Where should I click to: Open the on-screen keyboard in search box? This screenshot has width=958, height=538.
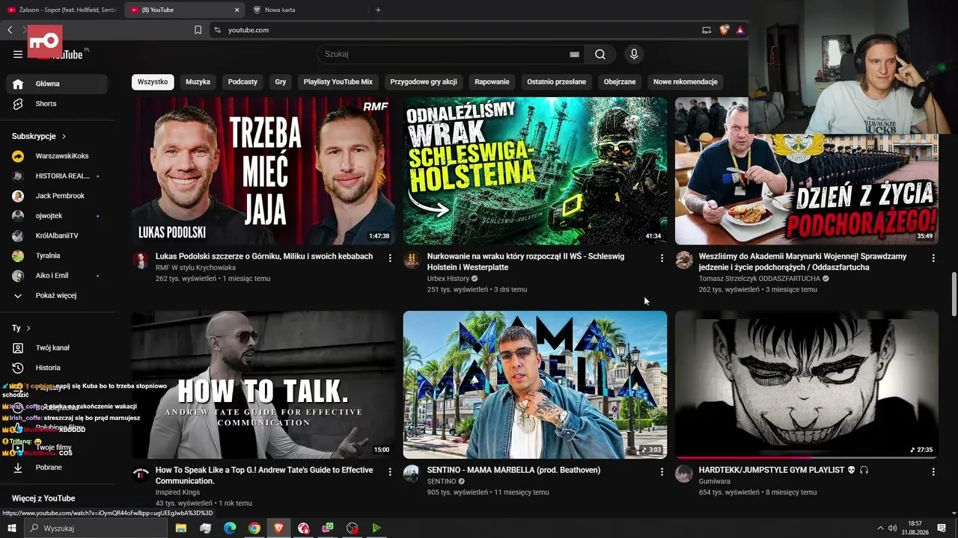tap(574, 54)
